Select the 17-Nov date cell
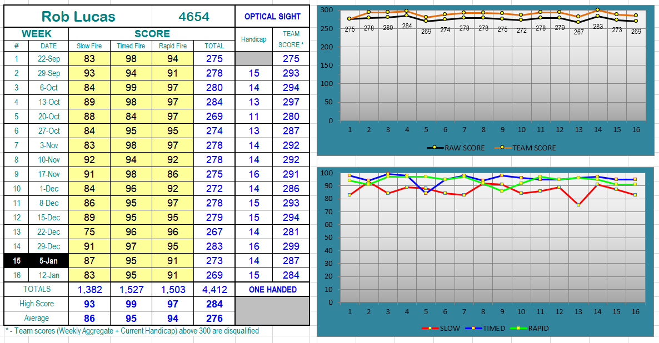 click(x=49, y=174)
